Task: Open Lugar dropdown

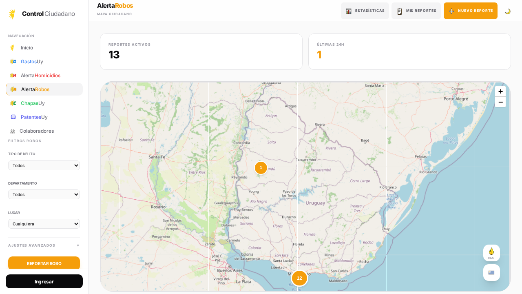Action: [44, 224]
